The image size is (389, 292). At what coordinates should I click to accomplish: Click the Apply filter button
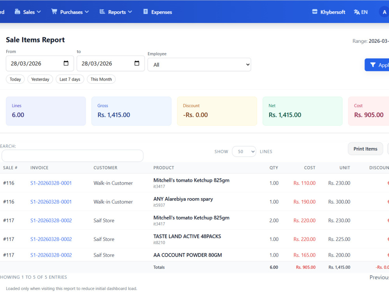click(x=377, y=65)
